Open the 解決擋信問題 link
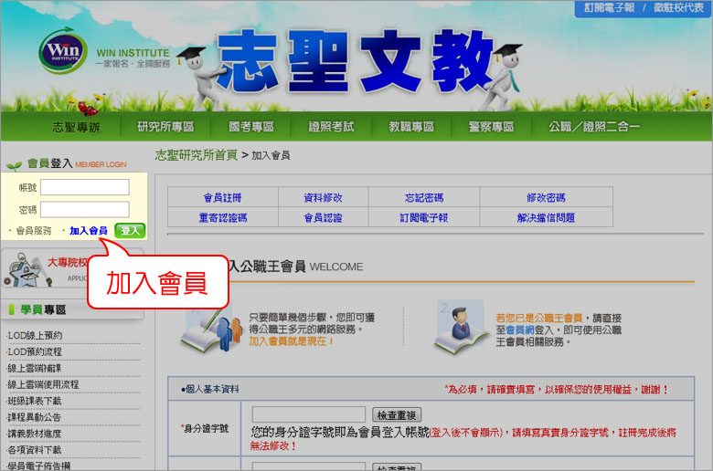713x471 pixels. [x=546, y=217]
